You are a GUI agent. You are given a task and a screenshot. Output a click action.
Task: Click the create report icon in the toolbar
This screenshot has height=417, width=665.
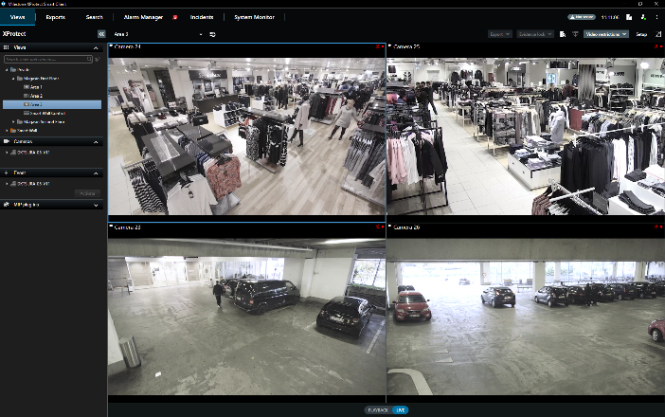click(563, 34)
